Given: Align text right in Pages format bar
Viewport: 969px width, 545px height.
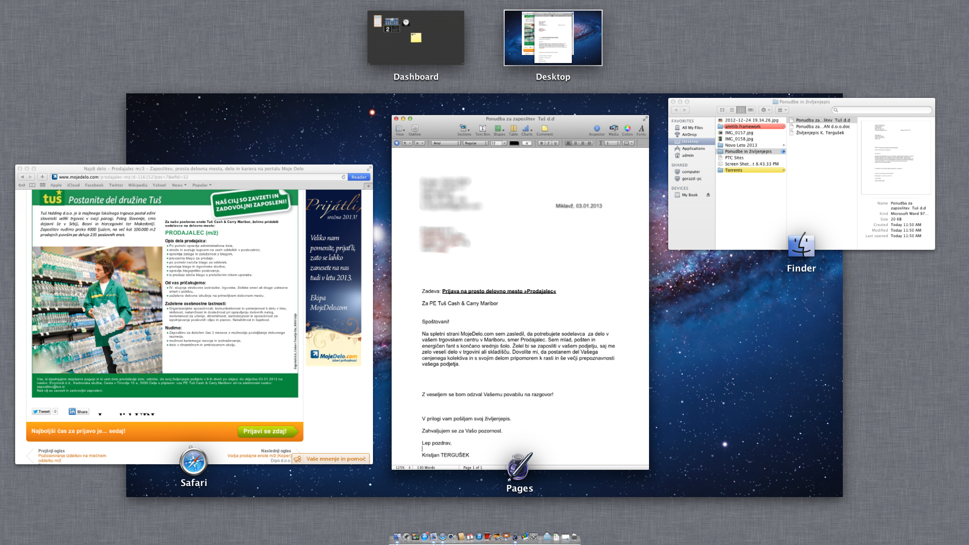Looking at the screenshot, I should point(582,143).
